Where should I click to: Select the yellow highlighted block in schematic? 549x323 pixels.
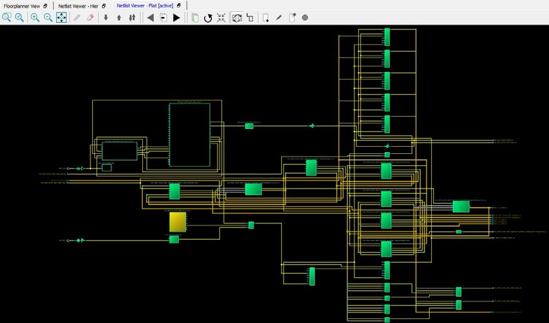(178, 221)
